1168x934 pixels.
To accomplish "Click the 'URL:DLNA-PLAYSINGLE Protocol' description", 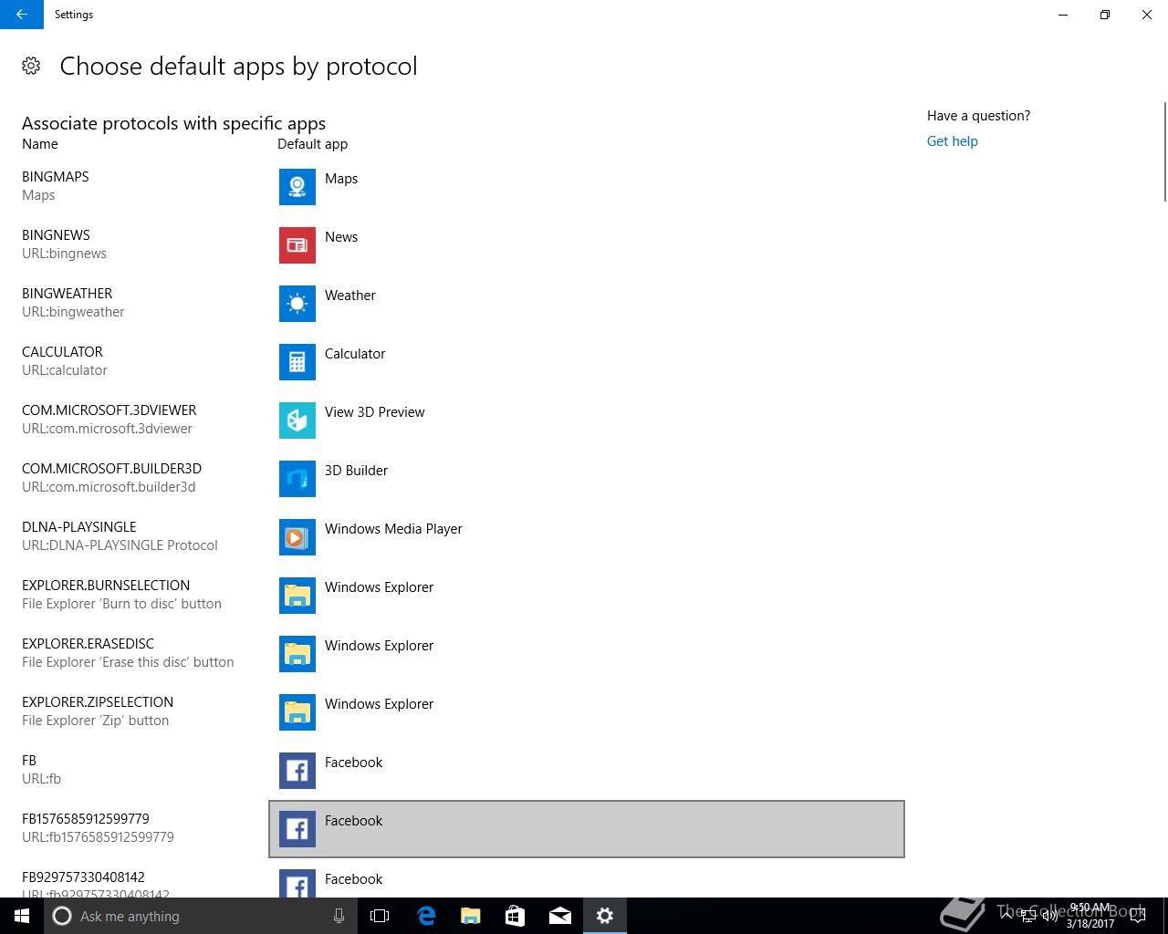I will [120, 545].
